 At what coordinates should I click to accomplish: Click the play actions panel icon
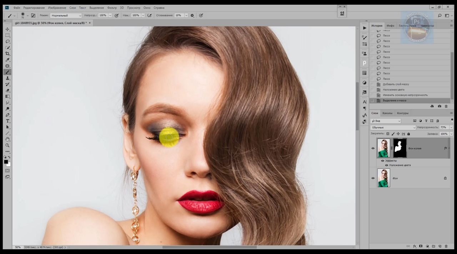(x=364, y=28)
